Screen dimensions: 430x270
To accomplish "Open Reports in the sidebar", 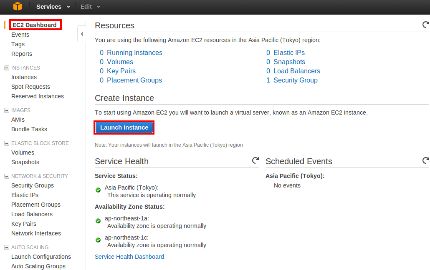I will coord(22,54).
